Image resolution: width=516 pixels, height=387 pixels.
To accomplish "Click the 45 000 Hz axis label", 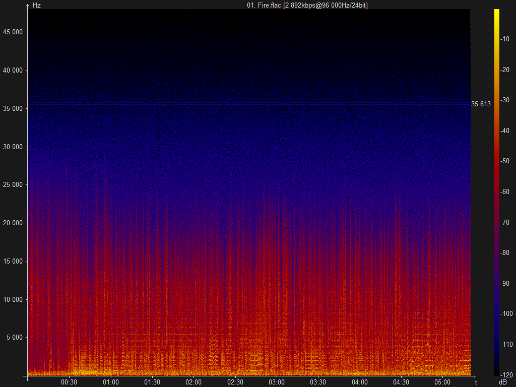I will click(13, 32).
